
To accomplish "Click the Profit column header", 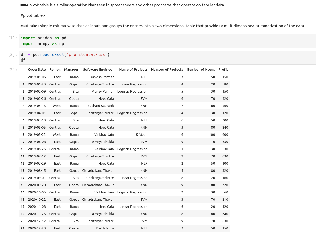I will (x=223, y=70).
